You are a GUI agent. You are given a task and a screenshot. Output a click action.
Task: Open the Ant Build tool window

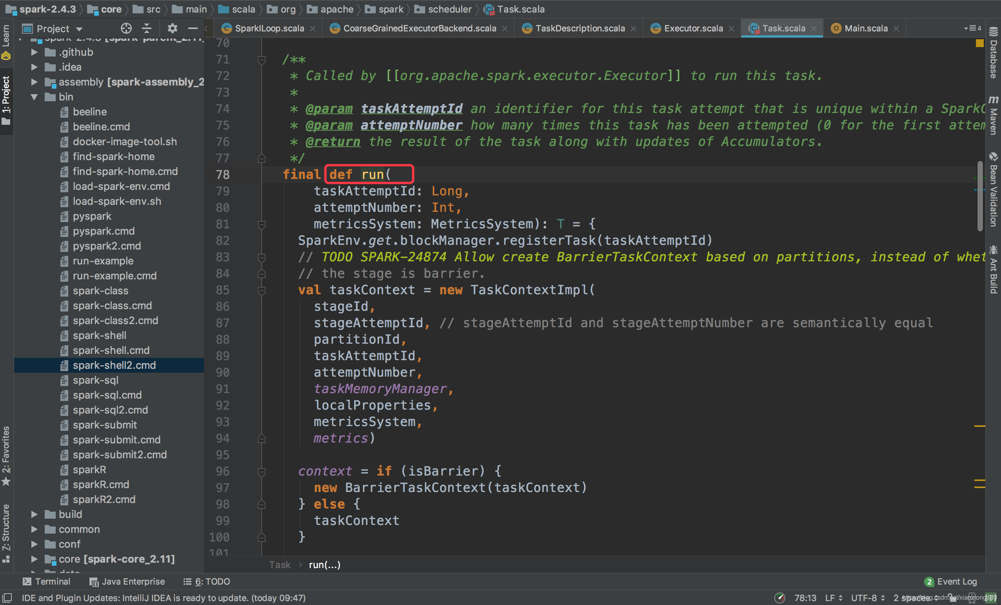tap(993, 269)
